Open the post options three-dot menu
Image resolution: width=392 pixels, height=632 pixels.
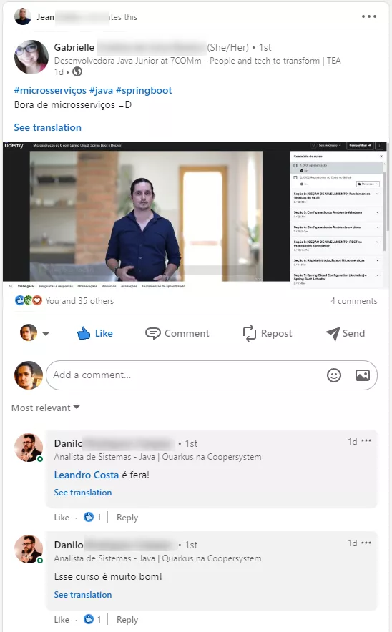(x=368, y=16)
